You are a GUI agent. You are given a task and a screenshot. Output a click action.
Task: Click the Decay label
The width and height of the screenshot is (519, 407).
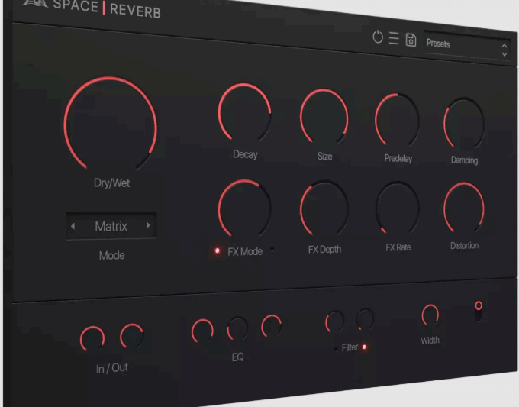tap(245, 154)
